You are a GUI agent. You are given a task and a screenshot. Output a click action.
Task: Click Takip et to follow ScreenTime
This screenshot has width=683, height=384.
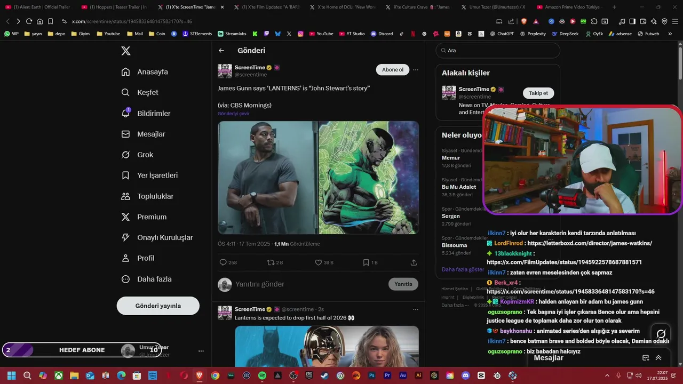pos(538,93)
